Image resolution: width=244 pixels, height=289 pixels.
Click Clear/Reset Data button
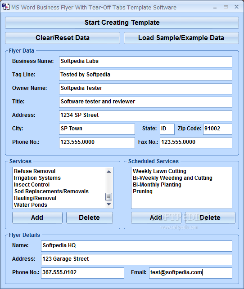(63, 38)
